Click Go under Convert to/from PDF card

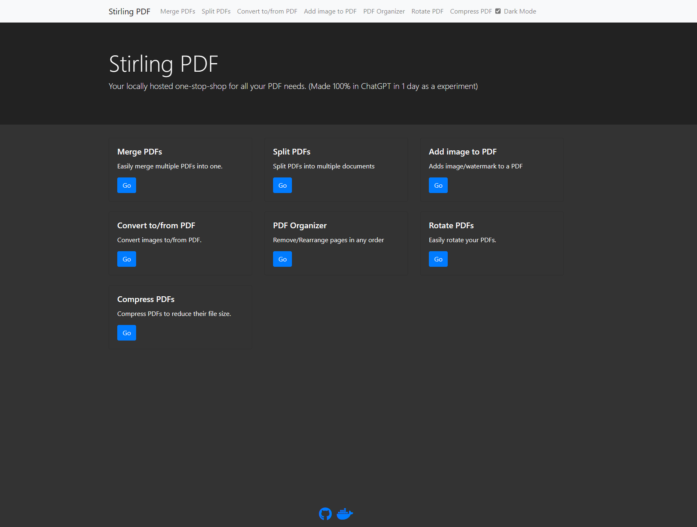coord(126,259)
